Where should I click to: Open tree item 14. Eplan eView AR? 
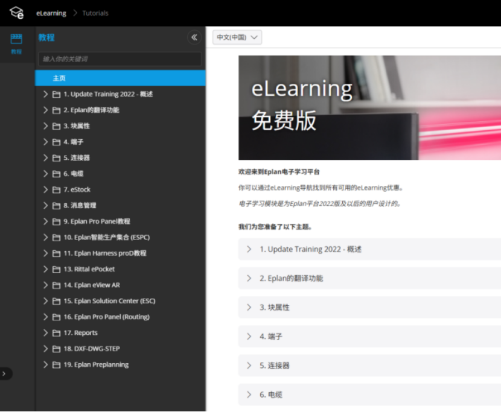[92, 285]
